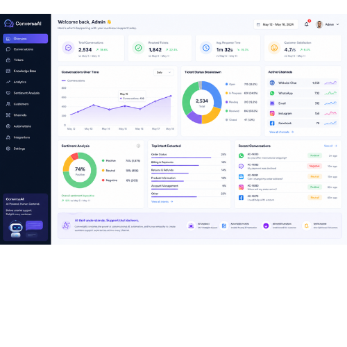347x347 pixels.
Task: Click the Billing & Payments intent row
Action: click(189, 163)
